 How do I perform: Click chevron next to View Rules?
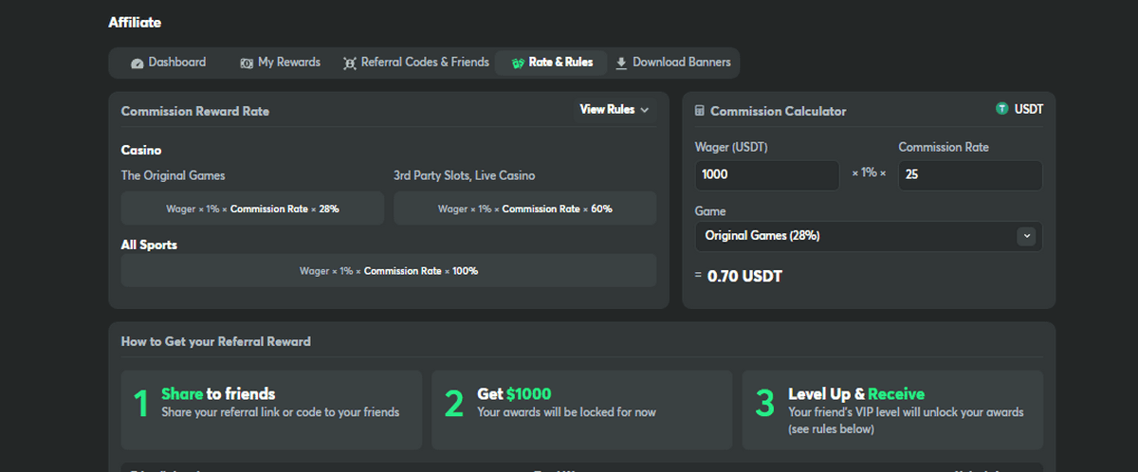tap(645, 110)
